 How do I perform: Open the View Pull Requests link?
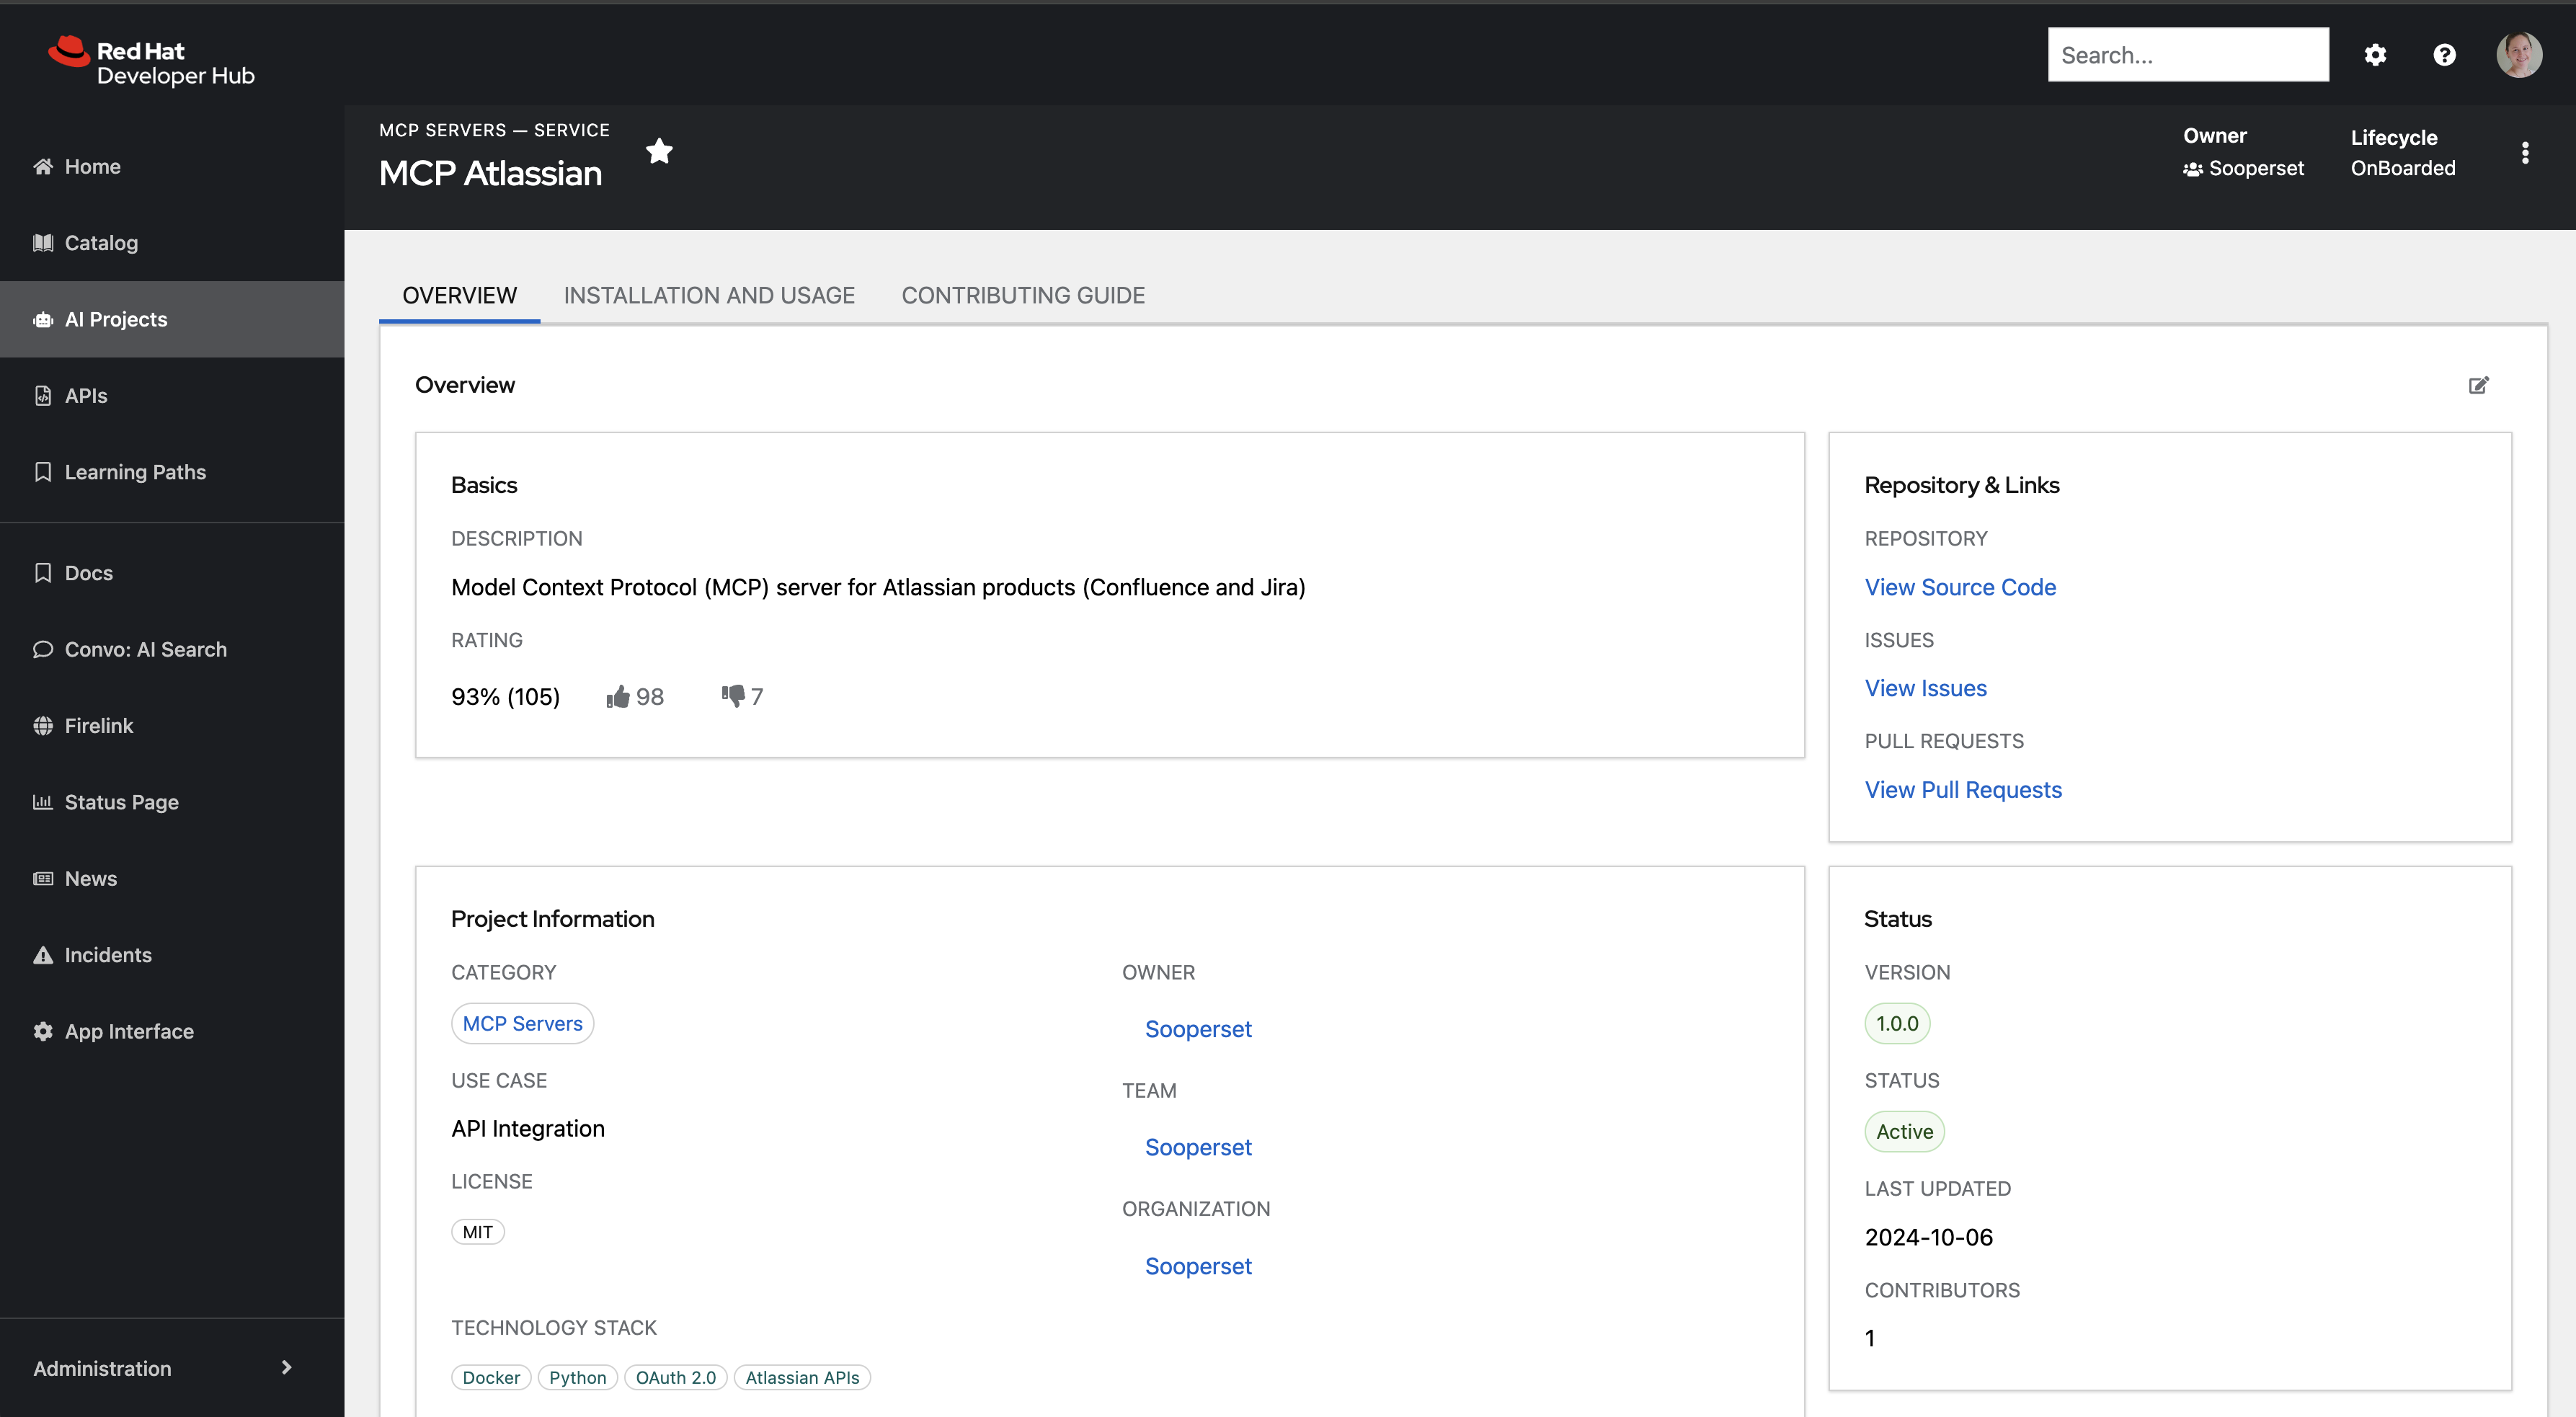[x=1962, y=789]
